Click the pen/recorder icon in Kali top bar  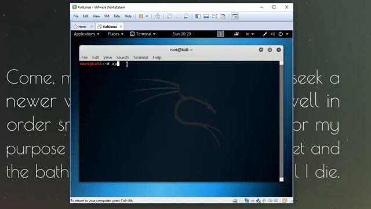tap(265, 34)
